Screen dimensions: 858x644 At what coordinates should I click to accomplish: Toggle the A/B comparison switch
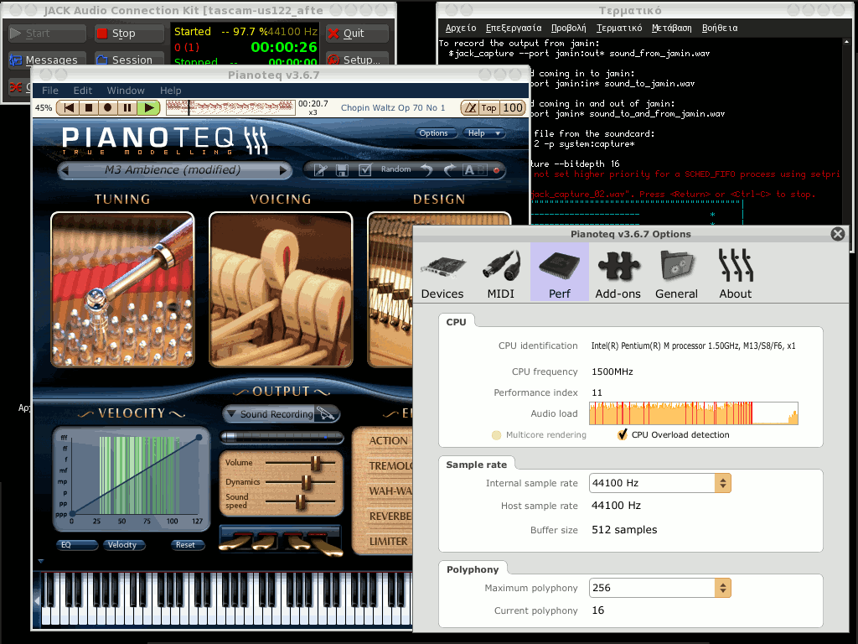click(x=474, y=170)
